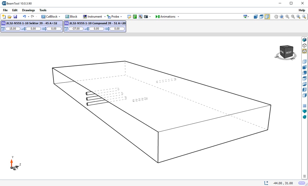
Task: Expand the Animations dropdown arrow
Action: (x=178, y=17)
